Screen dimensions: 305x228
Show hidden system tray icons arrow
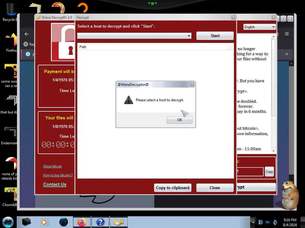(x=253, y=222)
